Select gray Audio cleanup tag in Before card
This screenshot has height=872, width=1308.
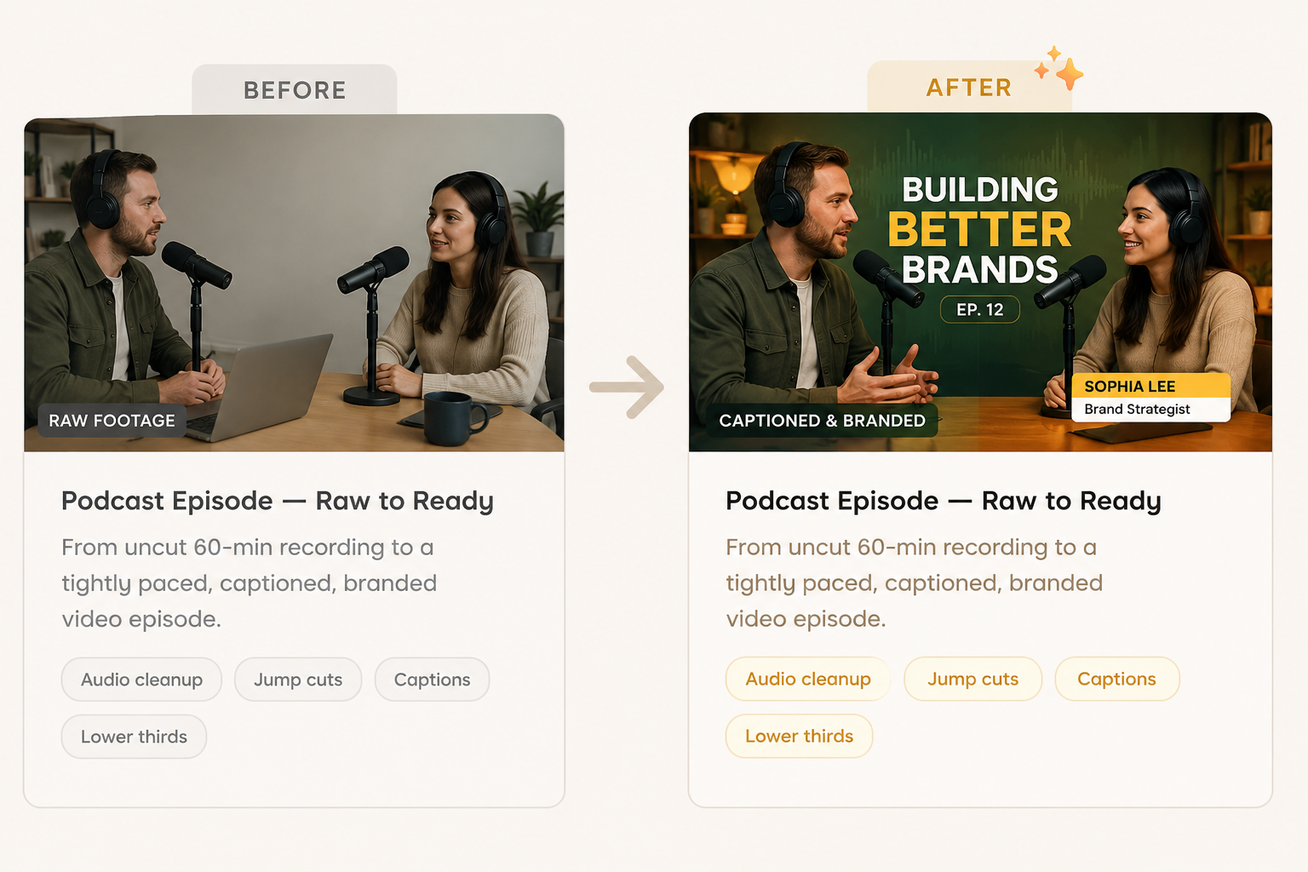click(141, 680)
